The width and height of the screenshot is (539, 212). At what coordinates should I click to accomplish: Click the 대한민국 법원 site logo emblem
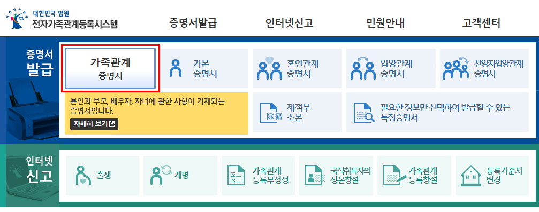17,19
